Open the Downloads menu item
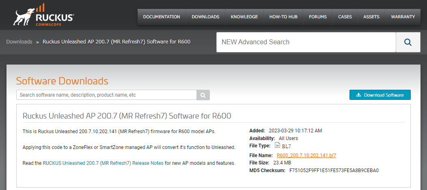This screenshot has width=427, height=190. coord(205,17)
